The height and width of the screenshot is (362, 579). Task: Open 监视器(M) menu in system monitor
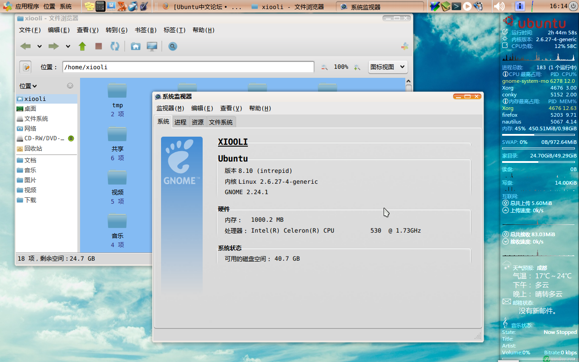171,108
